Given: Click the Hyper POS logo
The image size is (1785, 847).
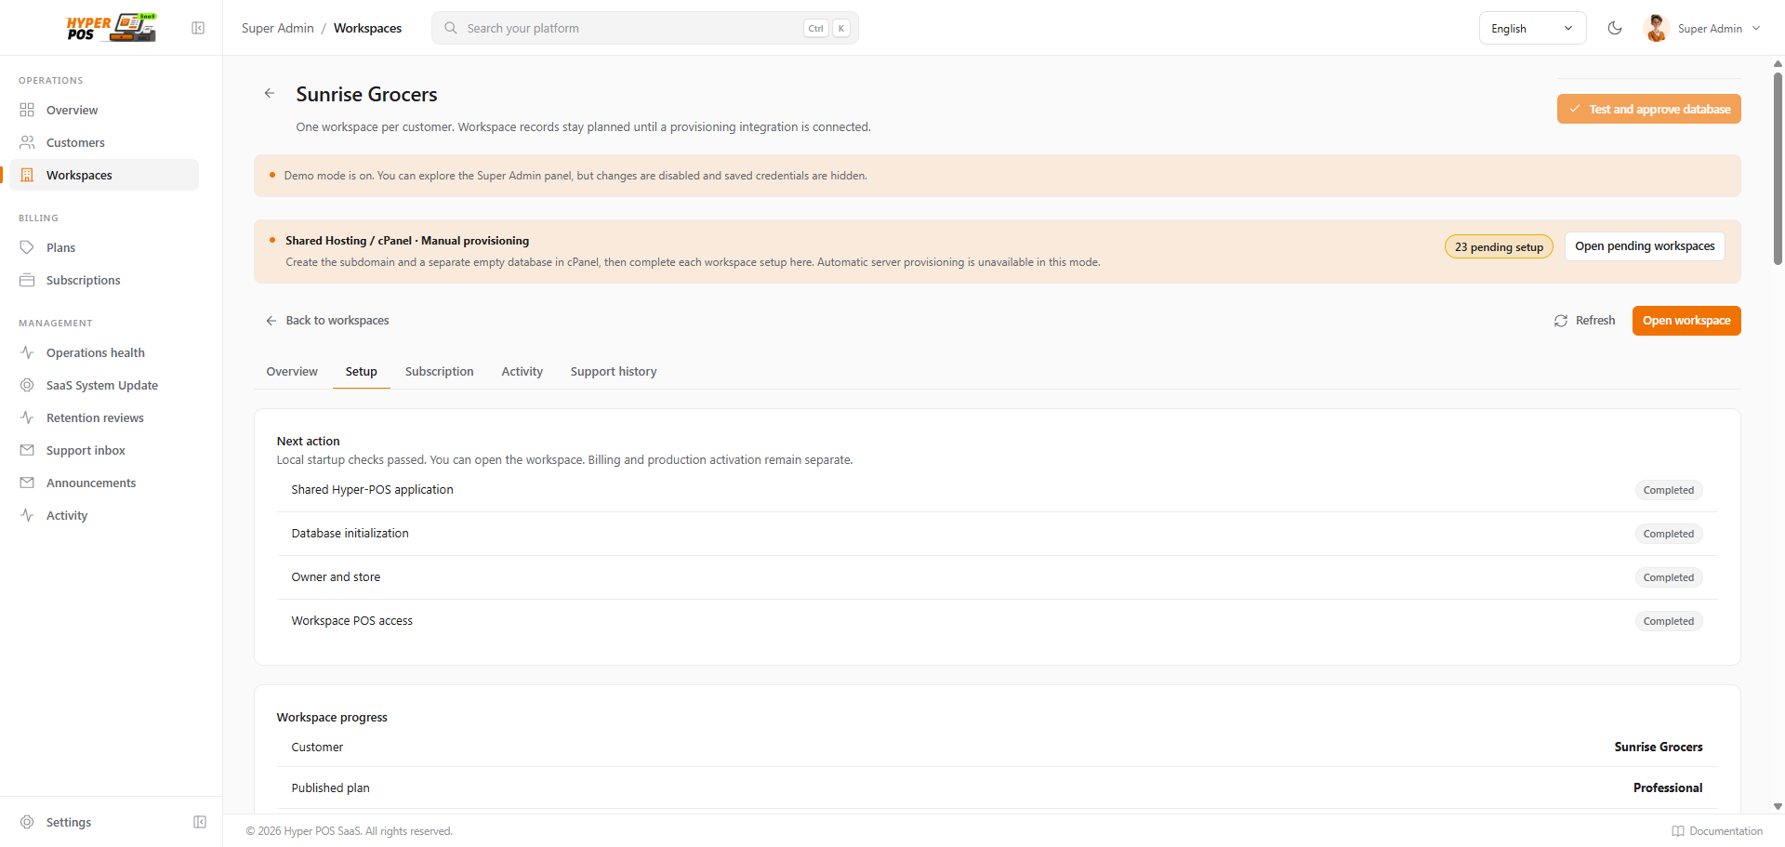Looking at the screenshot, I should pos(112,28).
